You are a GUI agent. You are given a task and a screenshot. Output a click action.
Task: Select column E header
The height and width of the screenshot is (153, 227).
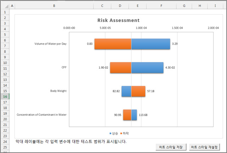point(137,6)
